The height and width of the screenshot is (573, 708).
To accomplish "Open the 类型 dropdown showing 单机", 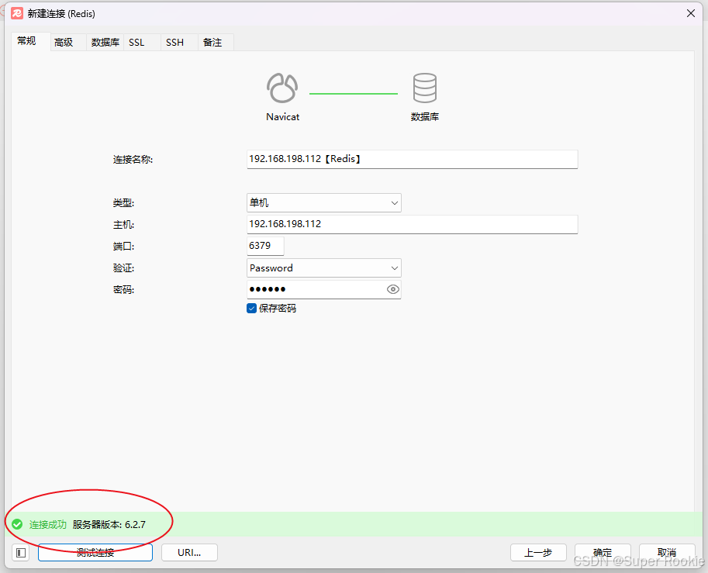I will [x=323, y=202].
